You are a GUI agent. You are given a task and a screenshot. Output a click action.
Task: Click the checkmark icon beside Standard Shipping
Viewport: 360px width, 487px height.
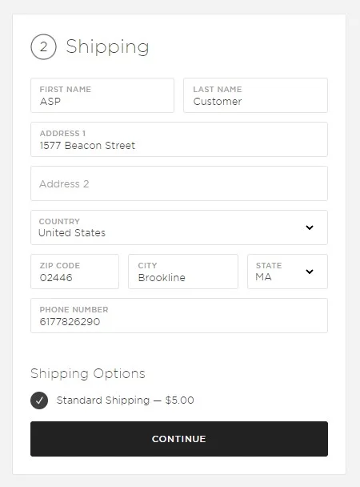[x=39, y=400]
